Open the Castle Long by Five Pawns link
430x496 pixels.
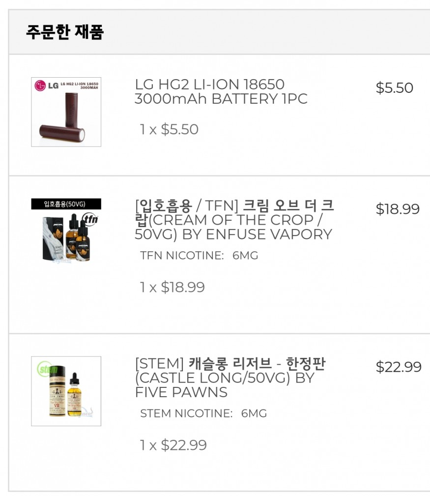pos(230,378)
